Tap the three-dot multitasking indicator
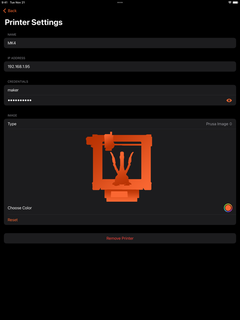 120,2
